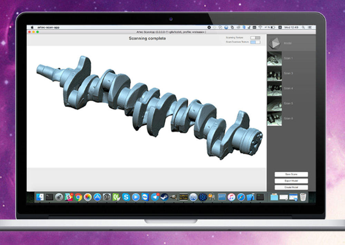This screenshot has width=345, height=245.
Task: Select the Scan 3 thumbnail
Action: [274, 73]
